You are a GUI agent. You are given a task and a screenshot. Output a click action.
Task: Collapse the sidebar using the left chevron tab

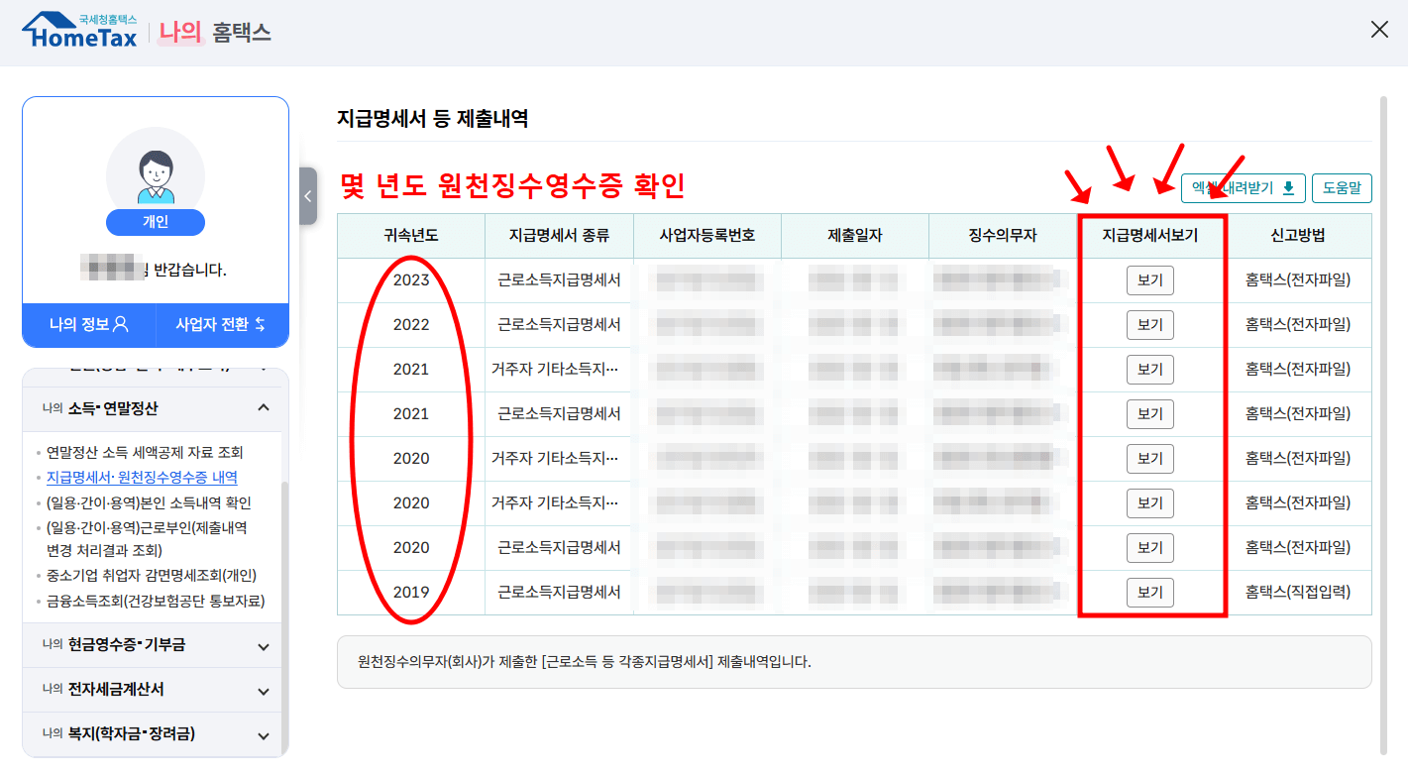point(307,195)
